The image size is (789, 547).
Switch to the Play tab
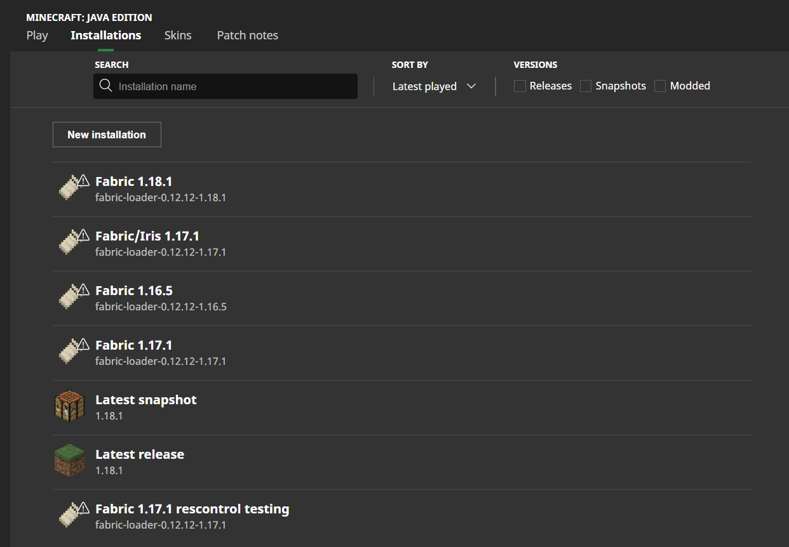[x=37, y=36]
